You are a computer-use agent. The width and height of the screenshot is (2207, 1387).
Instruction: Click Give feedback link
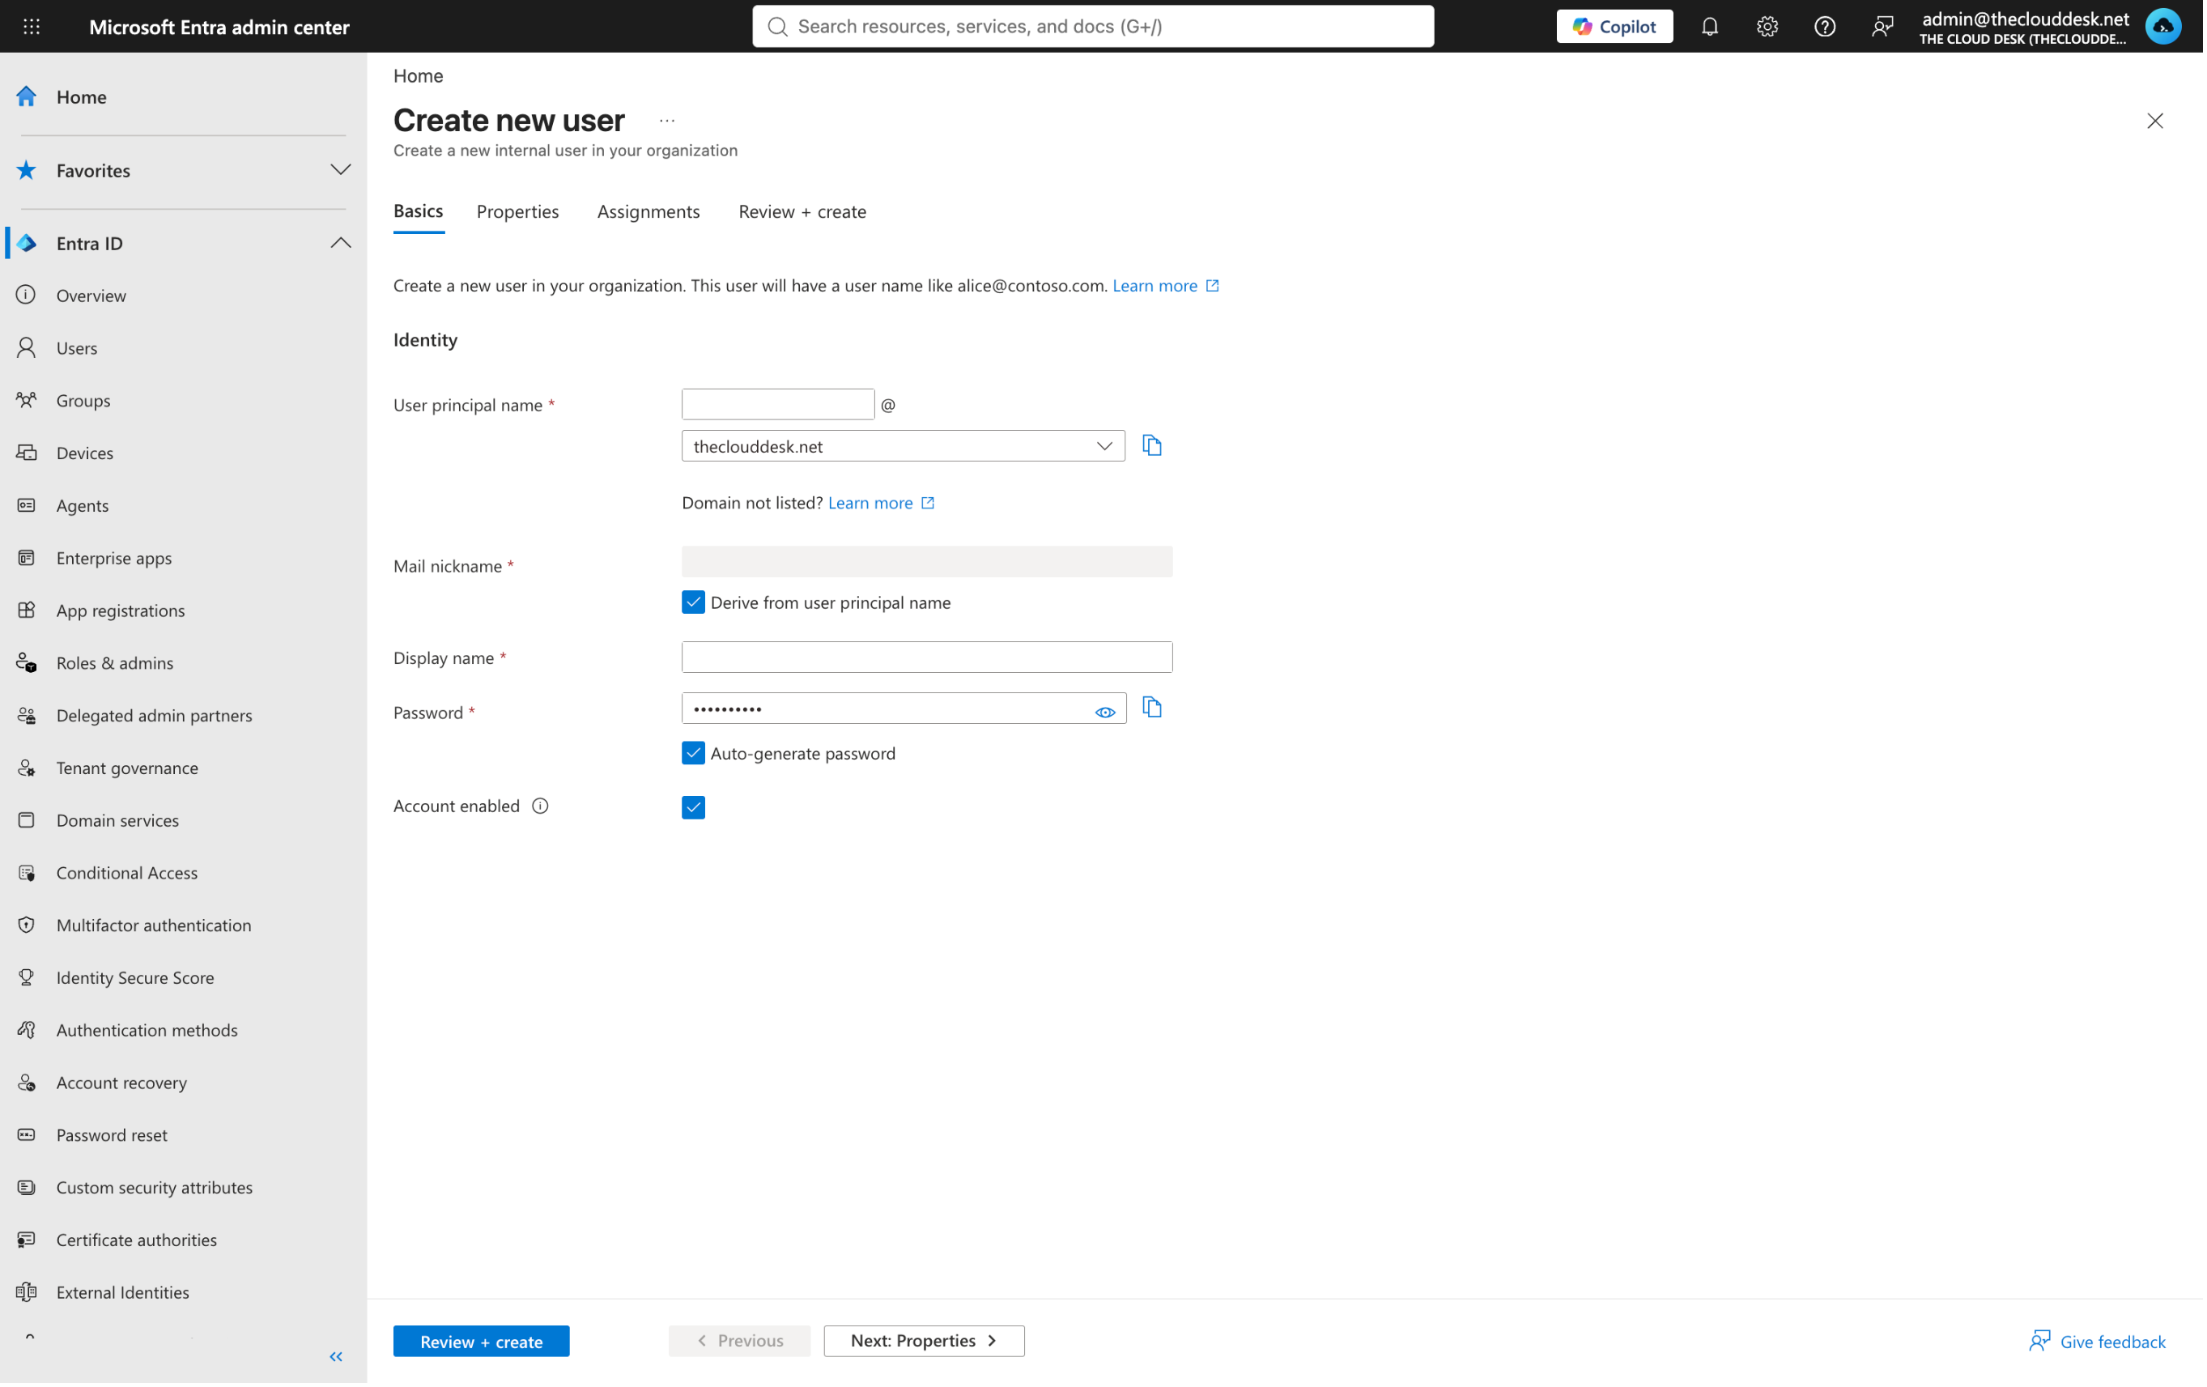pos(2096,1342)
